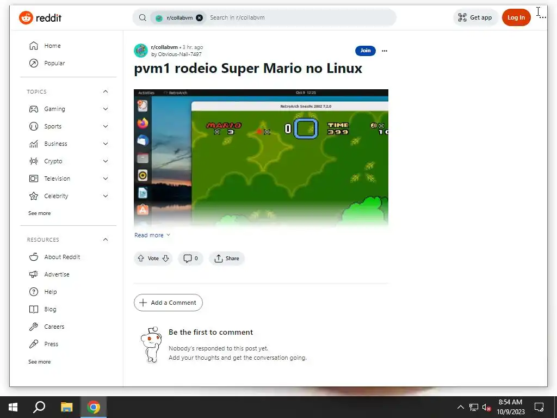Share the post

[x=227, y=259]
